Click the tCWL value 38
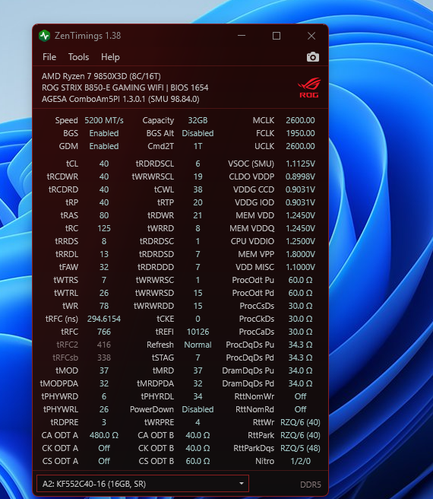The height and width of the screenshot is (499, 433). pos(198,189)
